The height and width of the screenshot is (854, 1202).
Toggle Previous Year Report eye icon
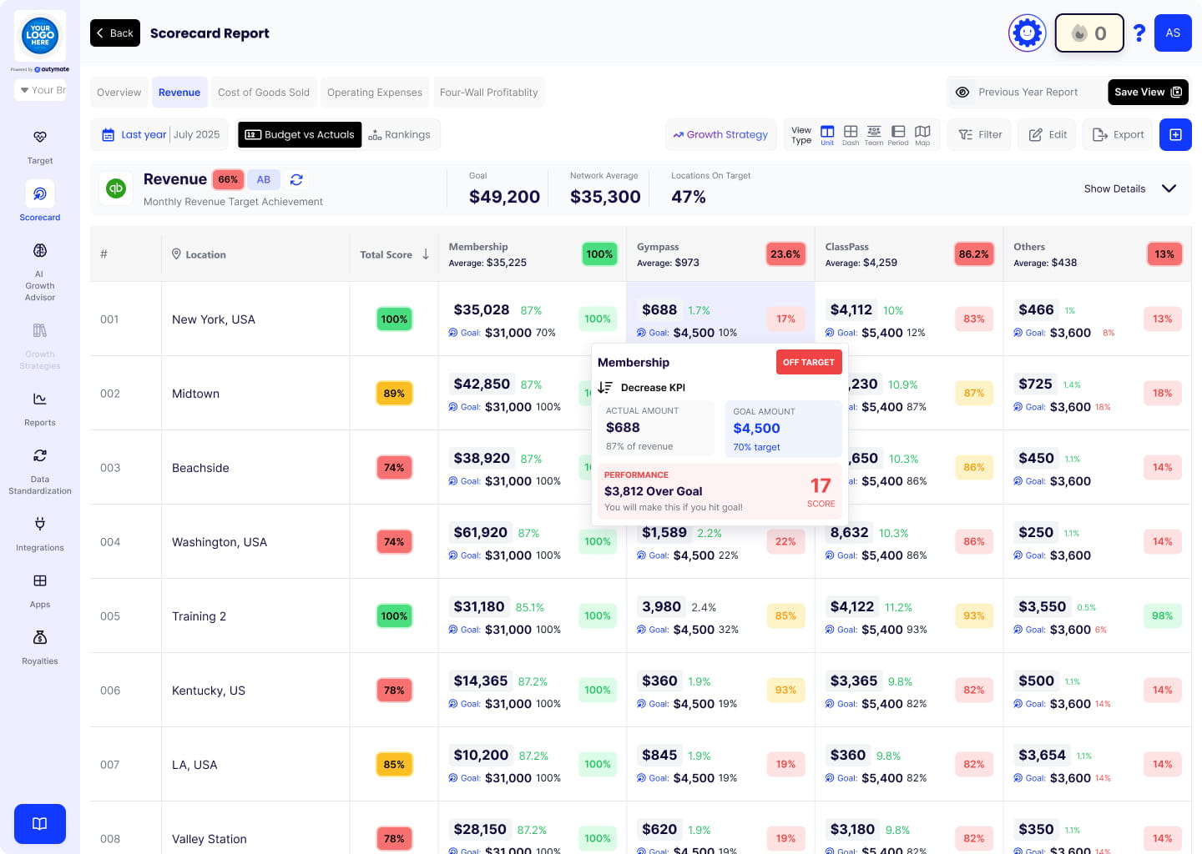[962, 93]
